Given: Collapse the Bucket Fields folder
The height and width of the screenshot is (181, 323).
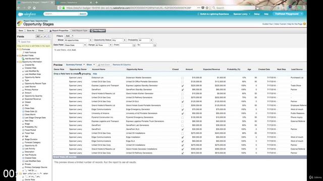Looking at the screenshot, I should tap(18, 56).
